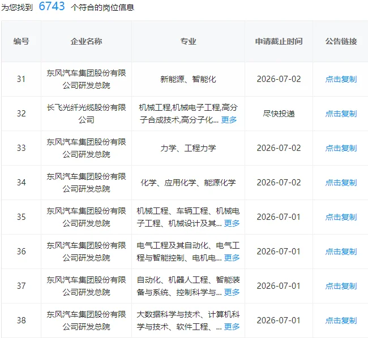Click row number 34
Screen dimensions: 368x338
21,183
